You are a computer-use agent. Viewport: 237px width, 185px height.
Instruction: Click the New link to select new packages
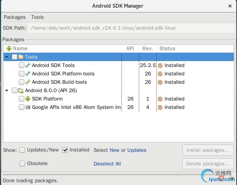coord(114,150)
